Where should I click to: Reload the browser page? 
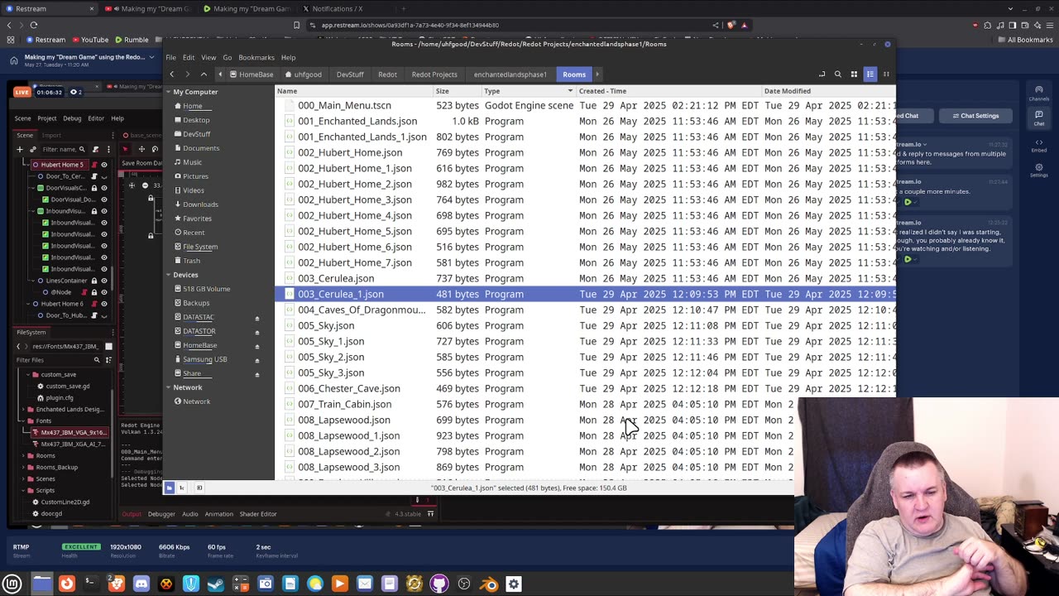coord(34,25)
